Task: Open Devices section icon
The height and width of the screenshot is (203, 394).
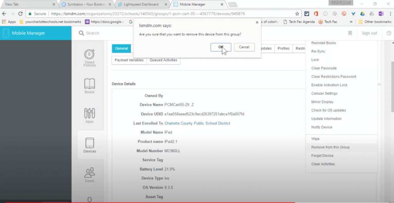Action: (90, 145)
